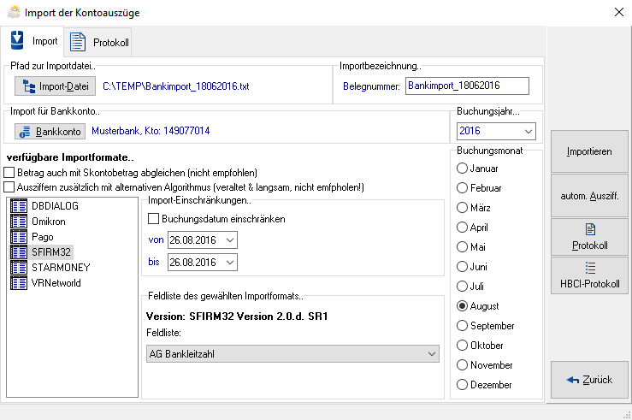This screenshot has width=632, height=420.
Task: Click the Importieren button
Action: point(589,151)
